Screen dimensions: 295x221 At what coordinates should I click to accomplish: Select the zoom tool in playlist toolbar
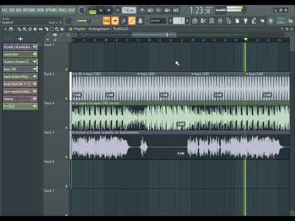click(57, 29)
